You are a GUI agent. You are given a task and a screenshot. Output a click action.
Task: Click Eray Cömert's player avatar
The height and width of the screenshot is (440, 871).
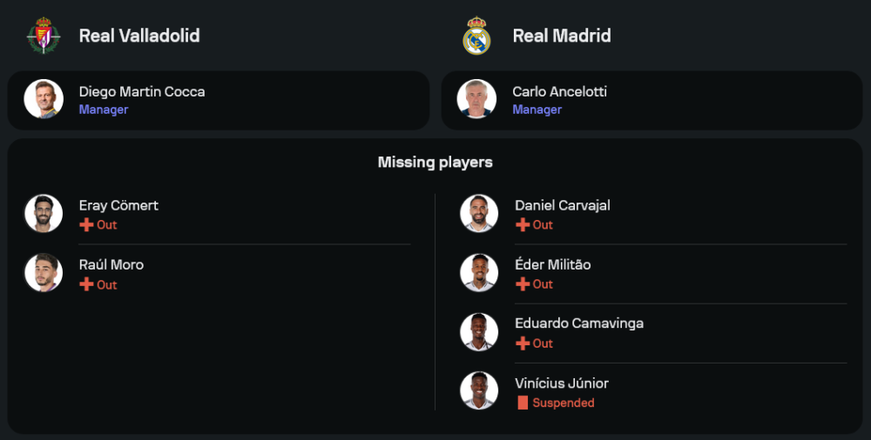click(x=44, y=213)
